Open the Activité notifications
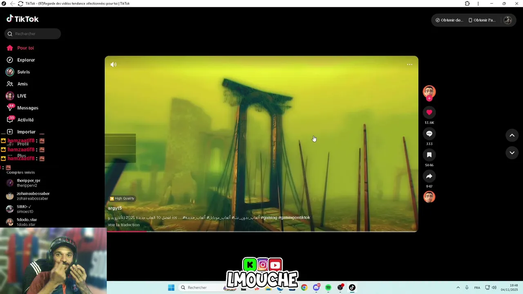523x294 pixels. 20,120
